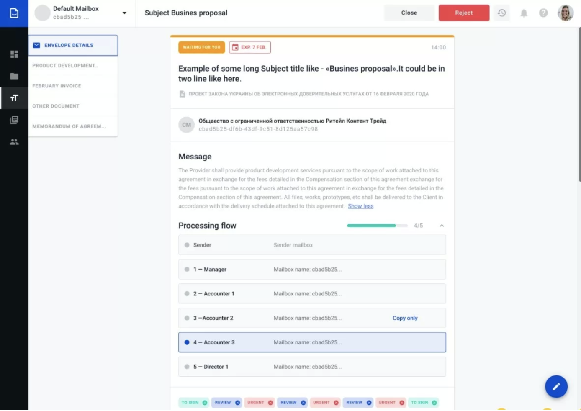Screen dimensions: 581x411
Task: Select the contacts icon in the sidebar
Action: [14, 141]
